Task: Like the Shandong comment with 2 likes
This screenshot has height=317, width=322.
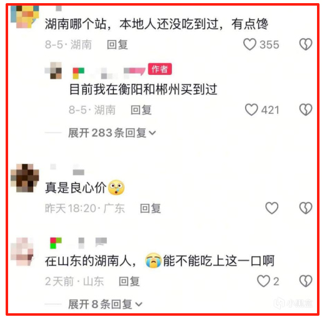Action: 263,281
